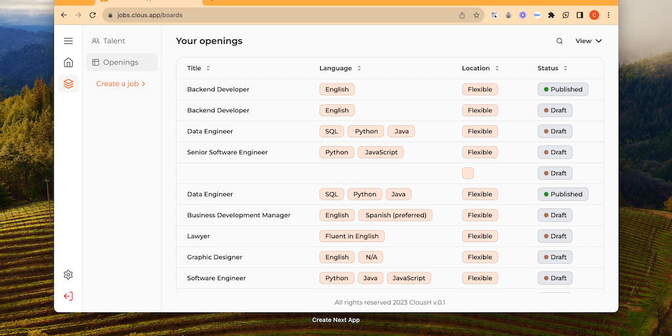The width and height of the screenshot is (672, 336).
Task: Open settings via the gear icon
Action: (68, 275)
